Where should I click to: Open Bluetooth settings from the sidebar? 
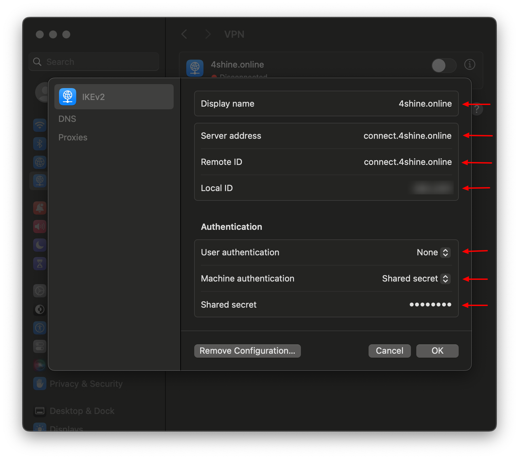coord(39,144)
